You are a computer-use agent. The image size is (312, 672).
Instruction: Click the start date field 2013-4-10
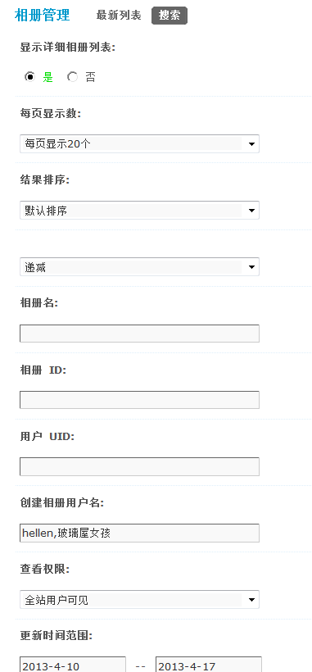(x=73, y=665)
